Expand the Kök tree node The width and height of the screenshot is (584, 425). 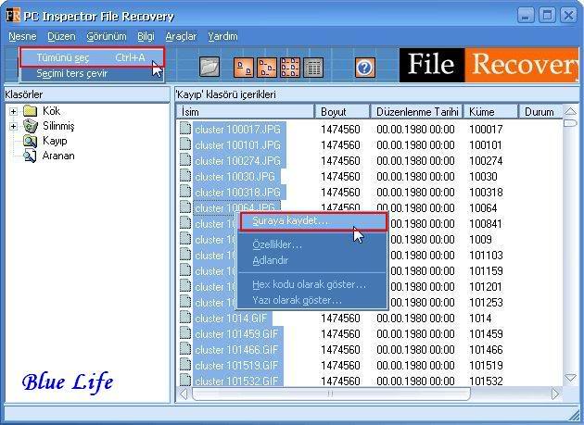click(x=13, y=111)
